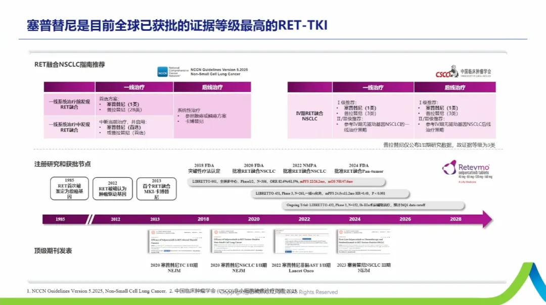Click the LIBRETTO-001 study bar
The width and height of the screenshot is (546, 305).
click(286, 182)
